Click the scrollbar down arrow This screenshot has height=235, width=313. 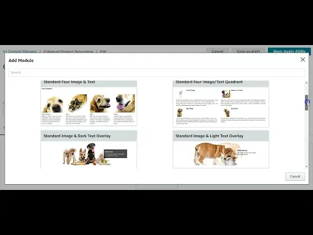[306, 166]
